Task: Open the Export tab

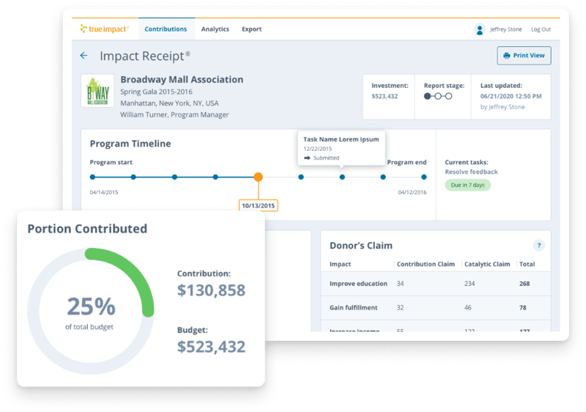Action: coord(251,29)
